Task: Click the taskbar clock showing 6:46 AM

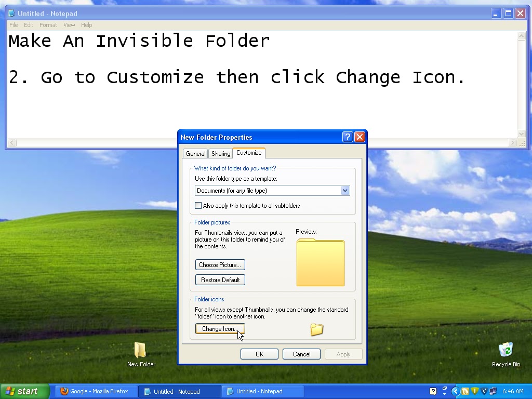Action: point(513,391)
